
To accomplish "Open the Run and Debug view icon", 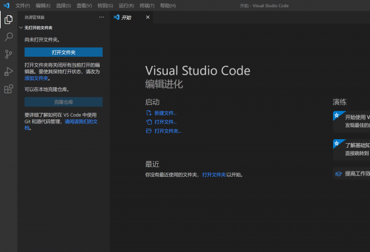I will pos(9,72).
